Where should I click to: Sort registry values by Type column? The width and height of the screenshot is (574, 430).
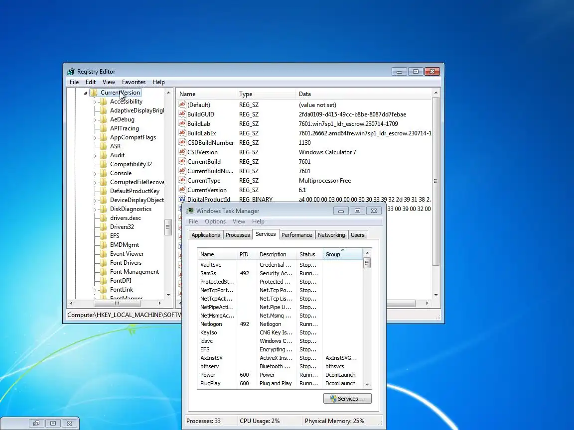pyautogui.click(x=266, y=94)
